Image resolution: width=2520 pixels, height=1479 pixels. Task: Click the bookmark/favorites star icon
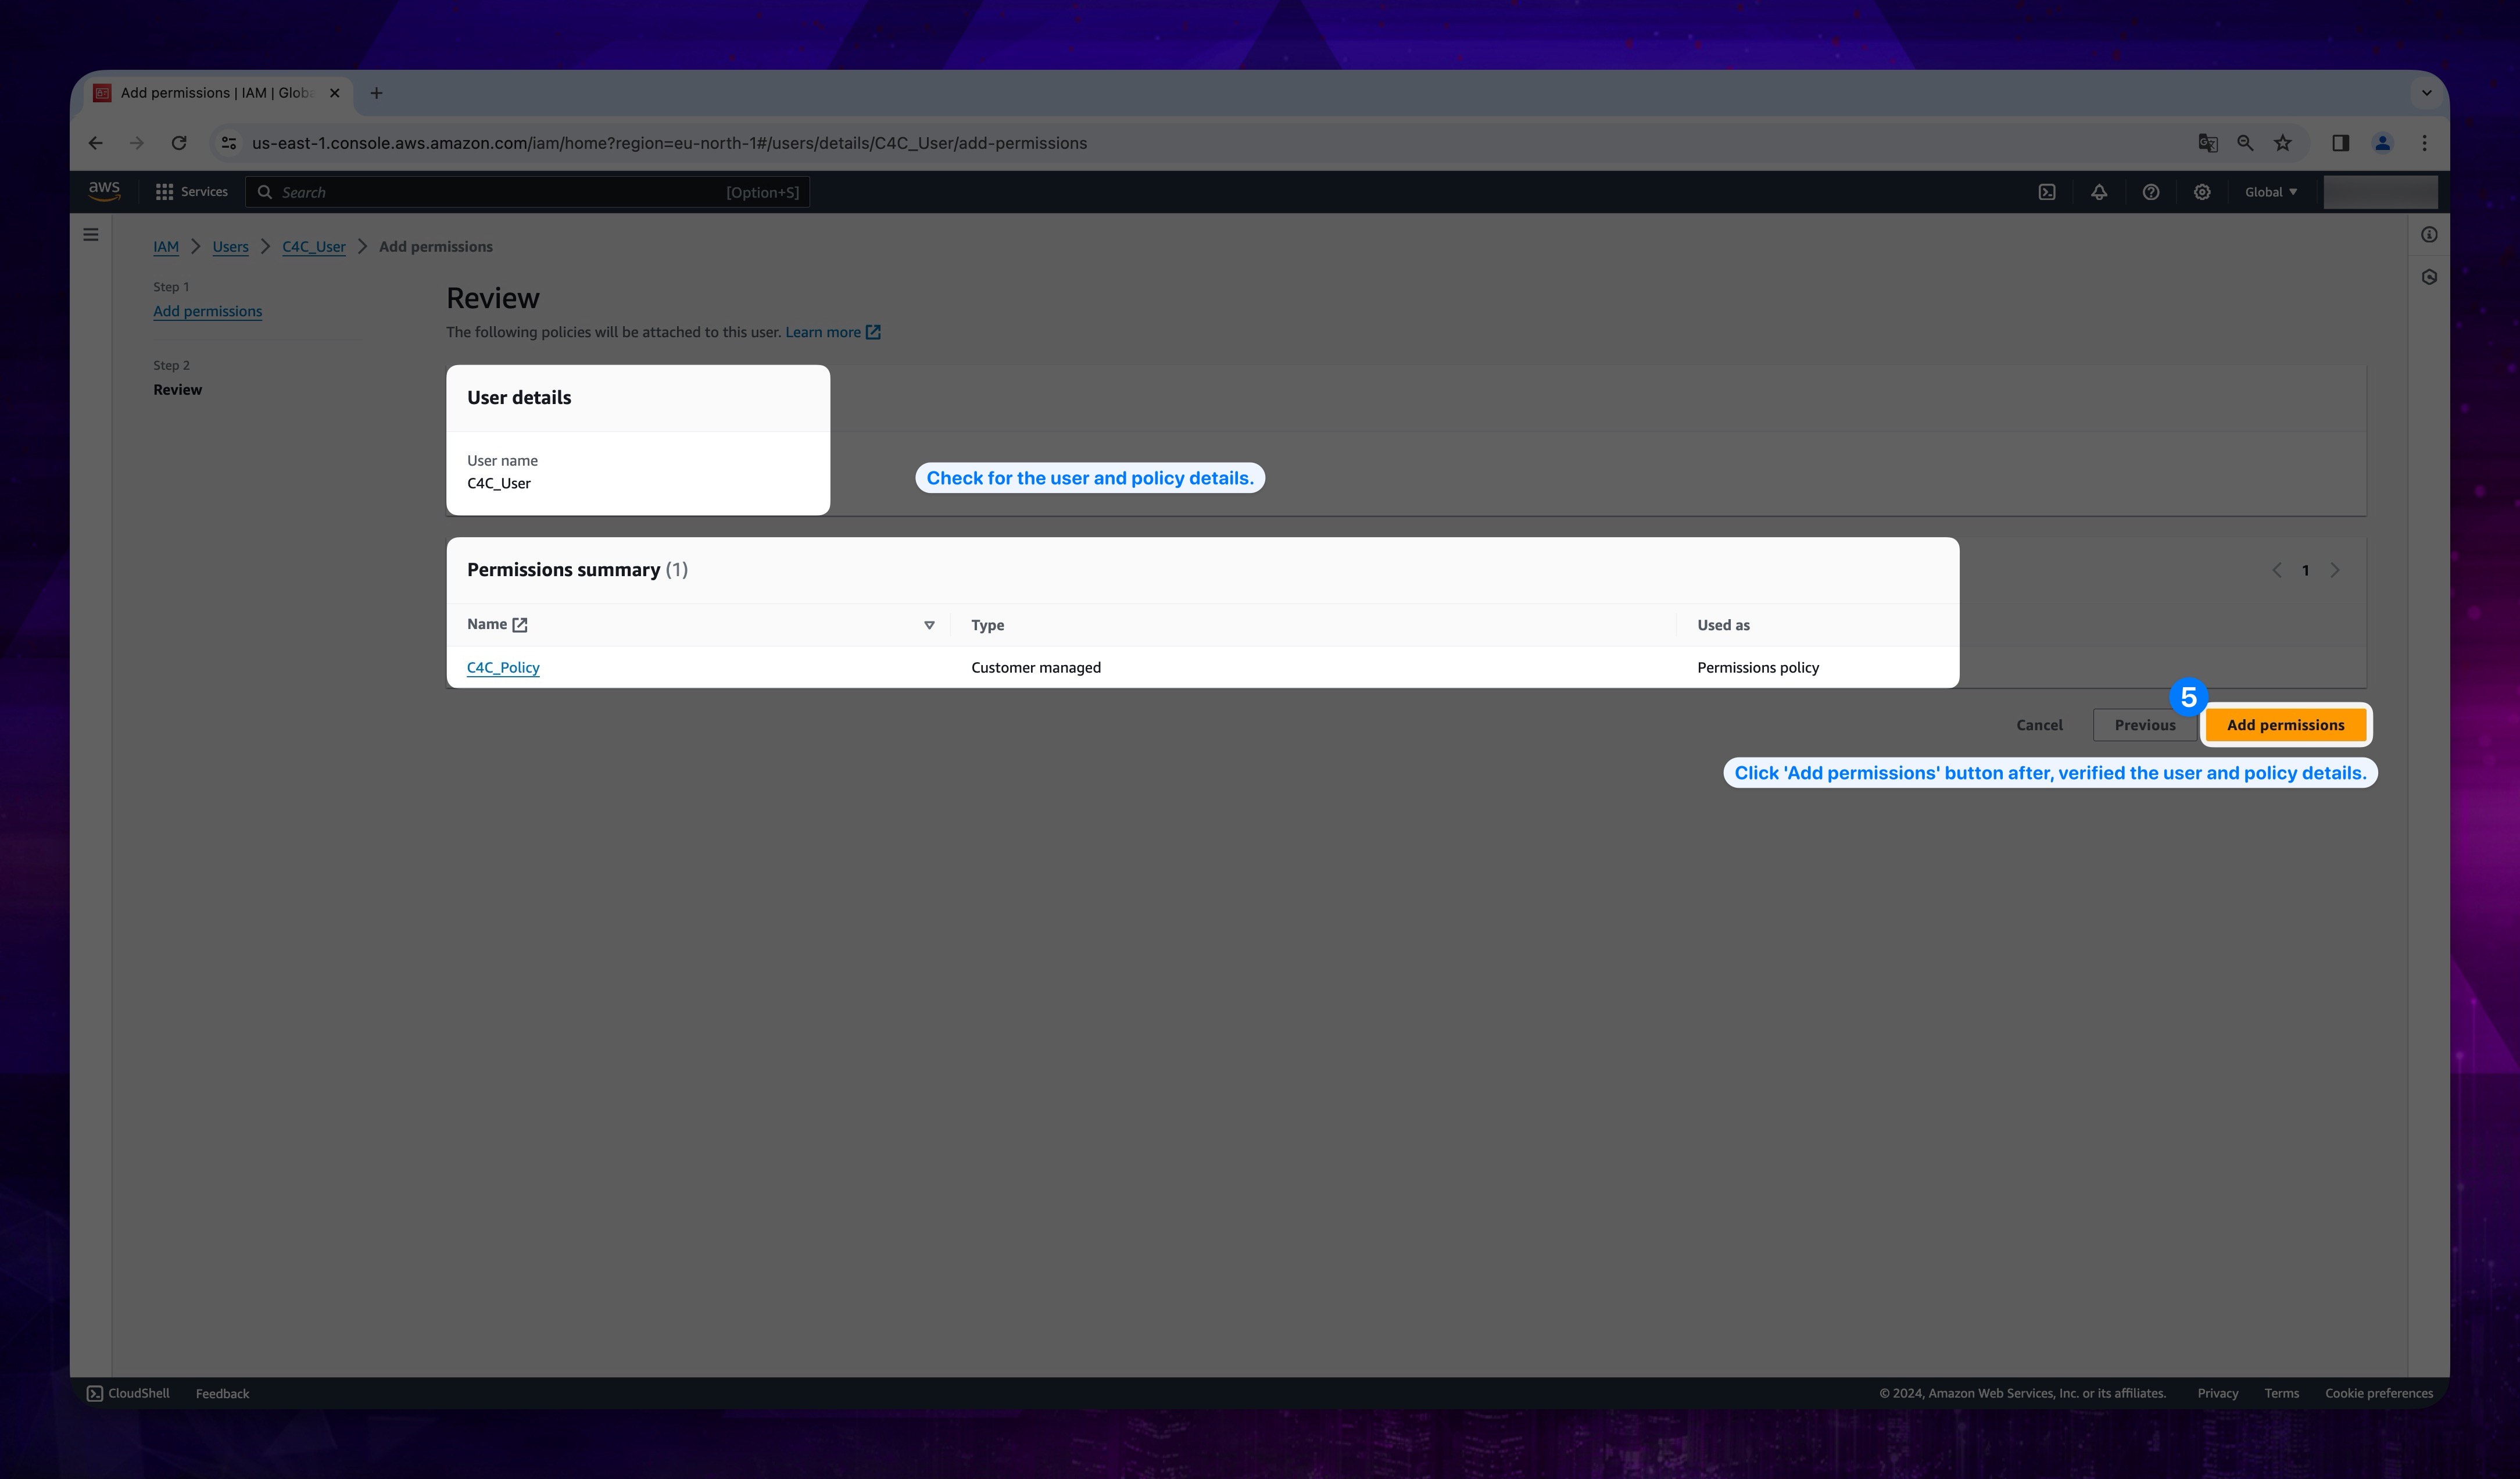(x=2282, y=141)
